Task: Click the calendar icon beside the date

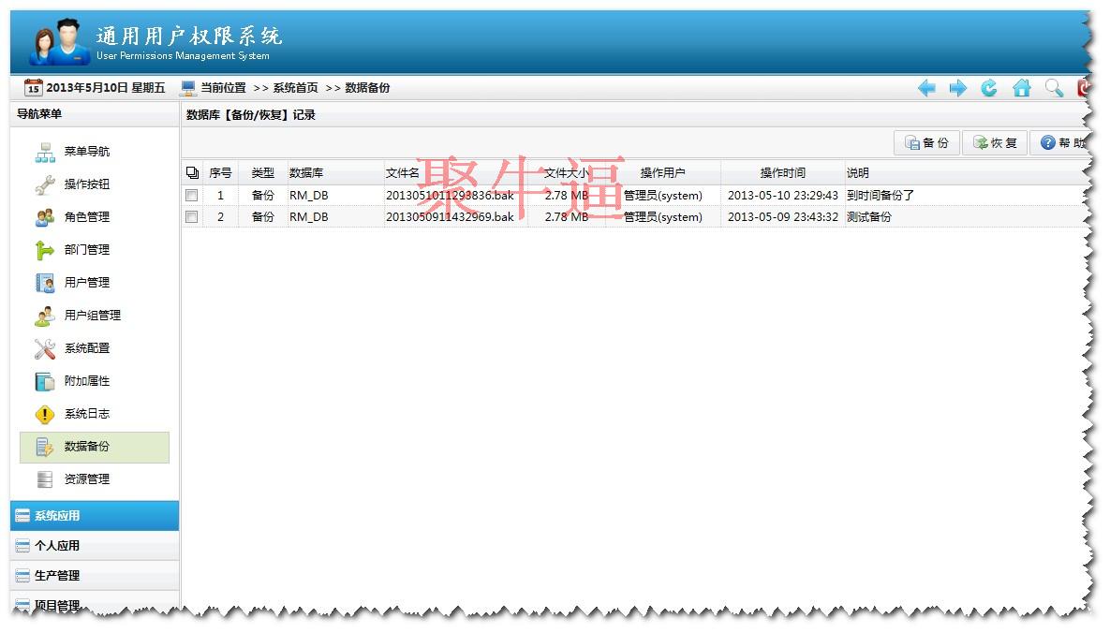Action: (34, 88)
